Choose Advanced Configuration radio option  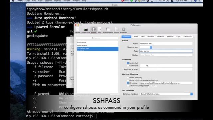click(128, 86)
